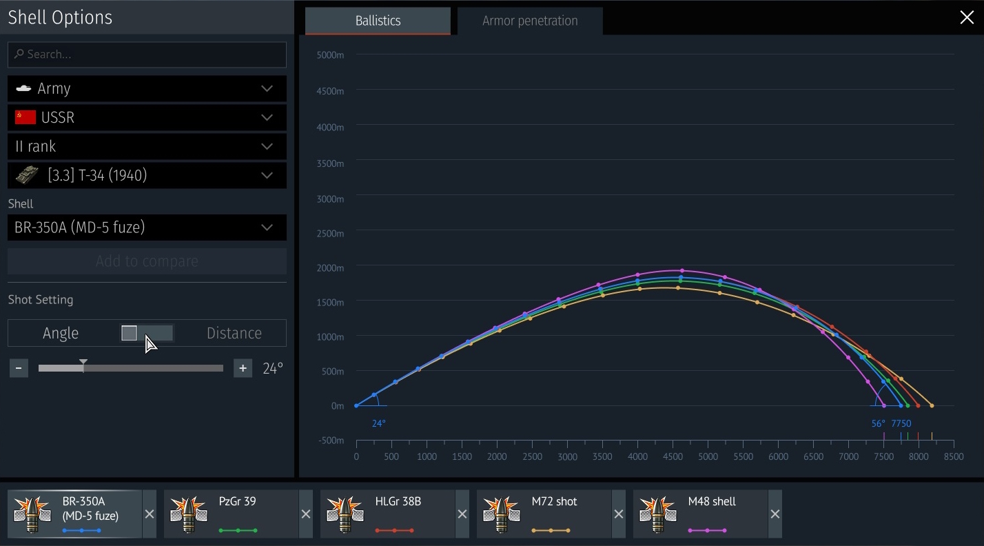
Task: Select the Distance shot setting
Action: (x=234, y=334)
